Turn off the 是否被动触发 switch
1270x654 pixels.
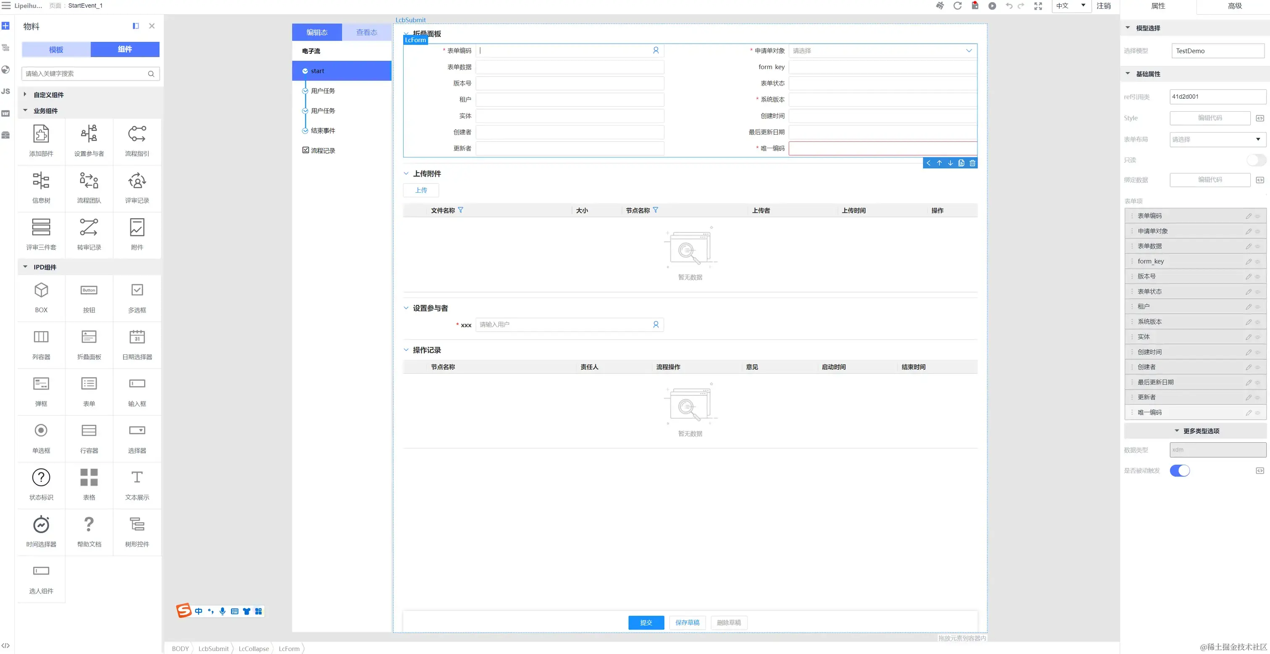point(1179,471)
